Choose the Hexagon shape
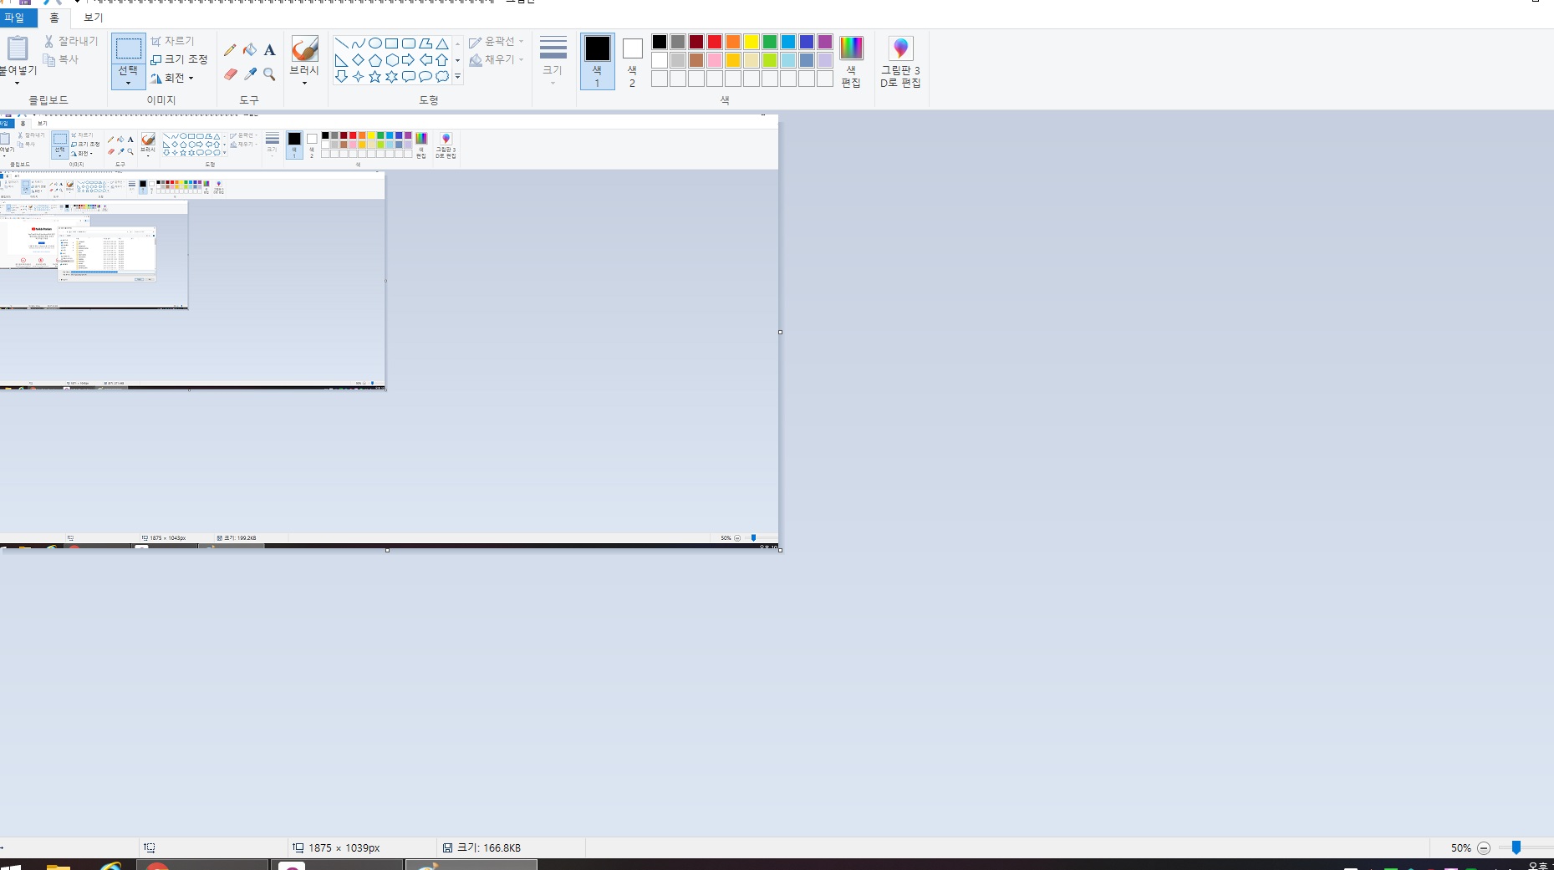 coord(391,60)
